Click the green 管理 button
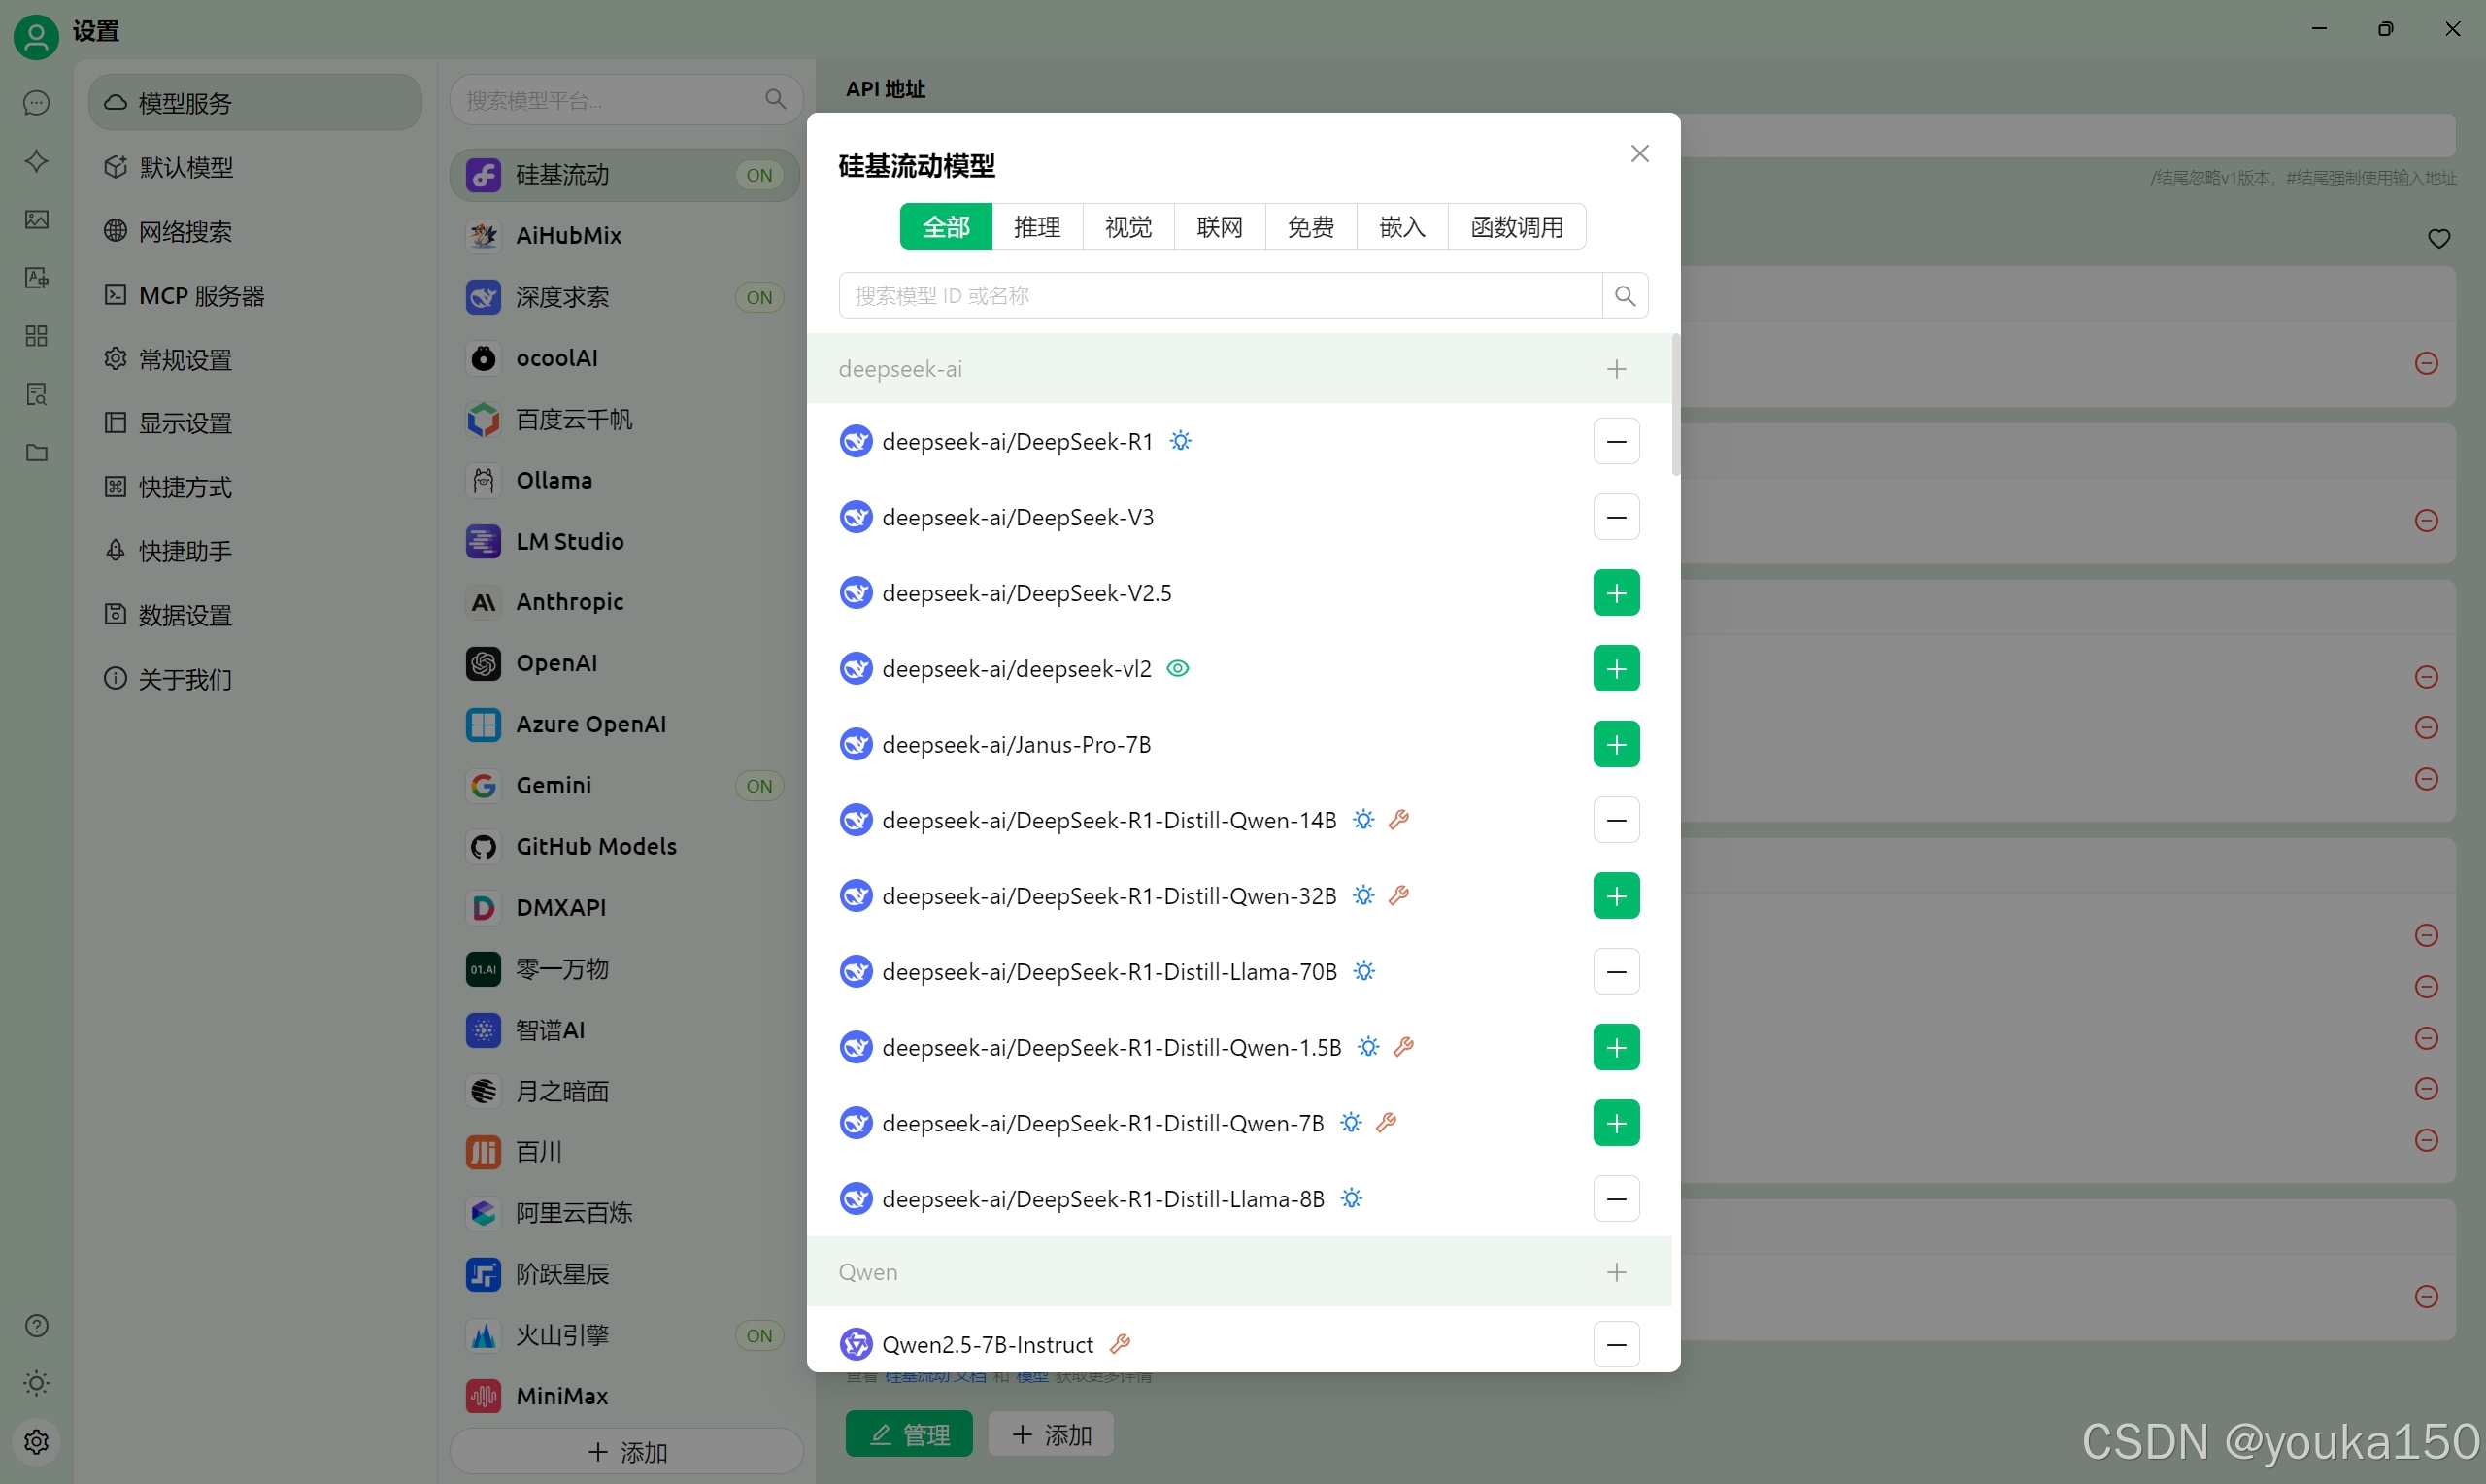This screenshot has width=2486, height=1484. 908,1435
